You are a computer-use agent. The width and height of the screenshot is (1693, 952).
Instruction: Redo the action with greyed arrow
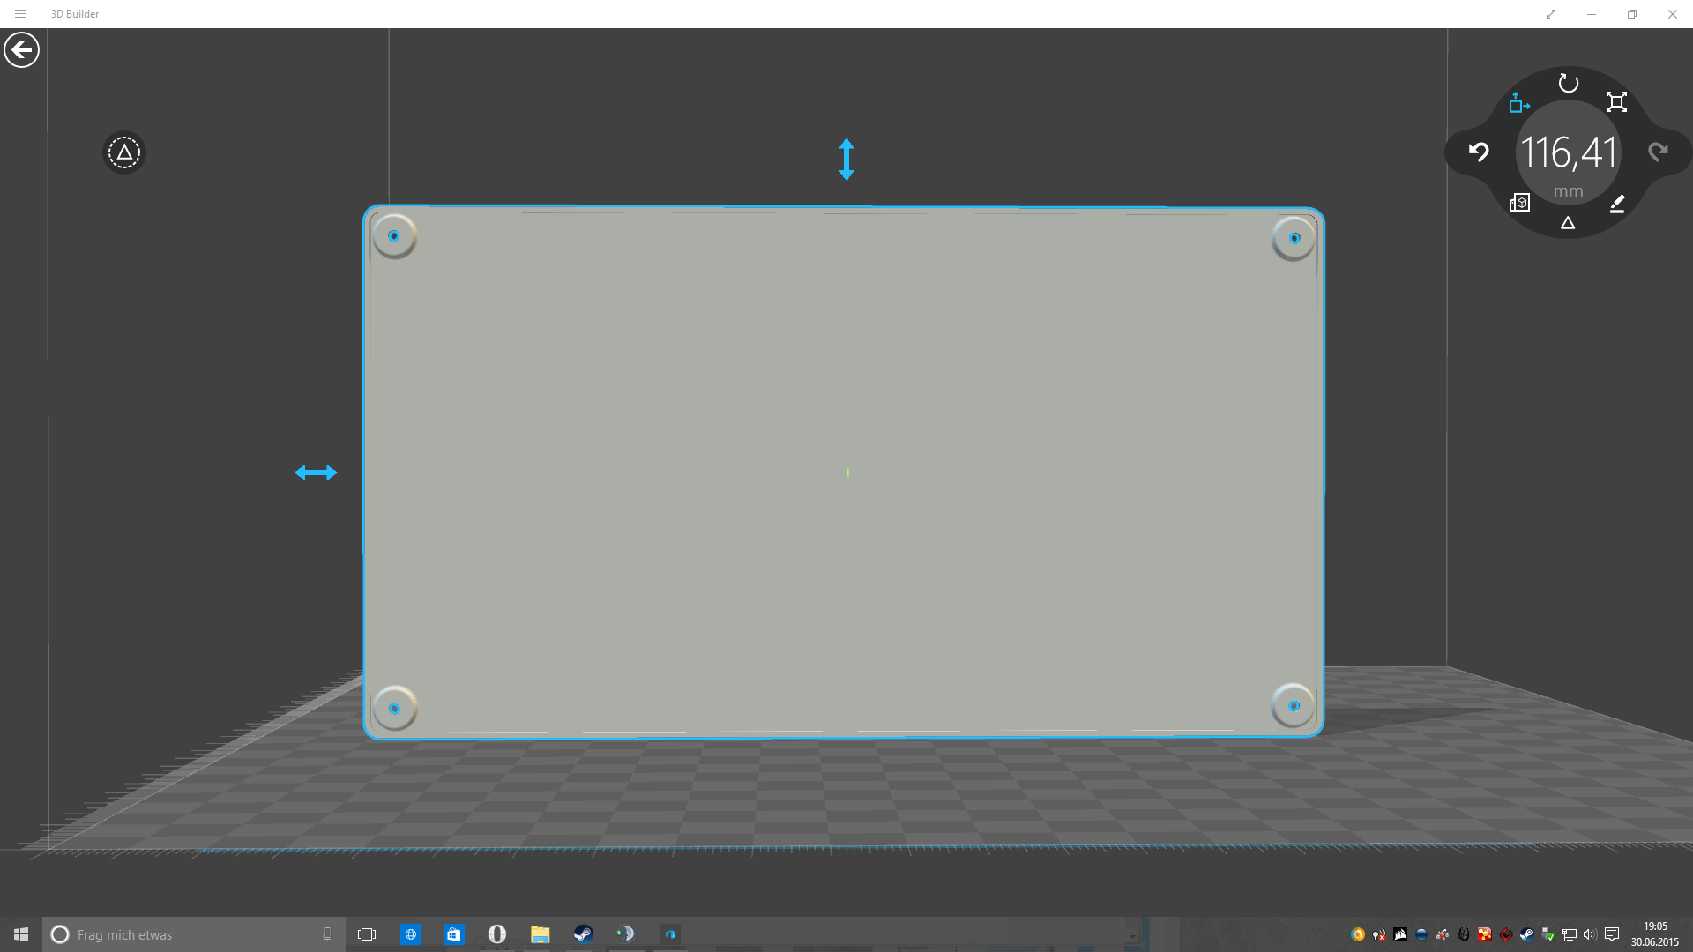tap(1659, 152)
